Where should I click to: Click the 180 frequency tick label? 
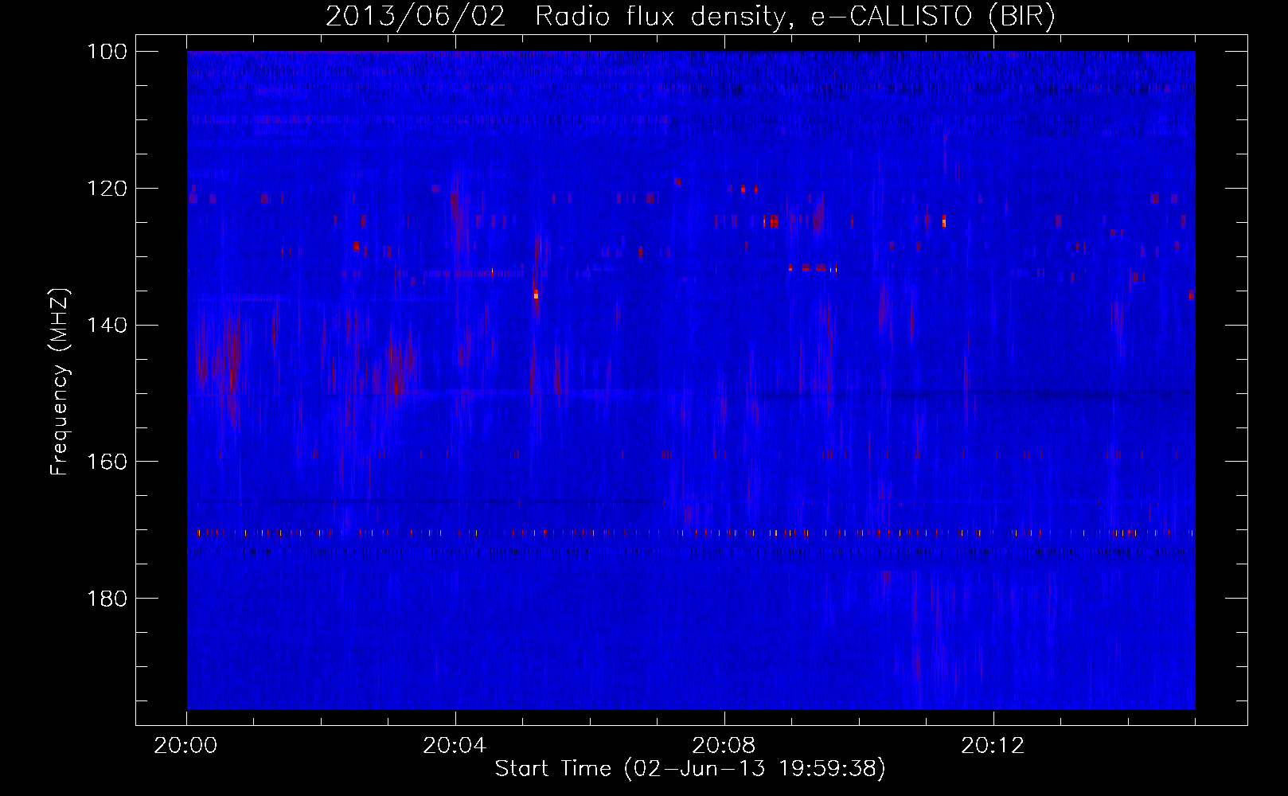coord(106,599)
